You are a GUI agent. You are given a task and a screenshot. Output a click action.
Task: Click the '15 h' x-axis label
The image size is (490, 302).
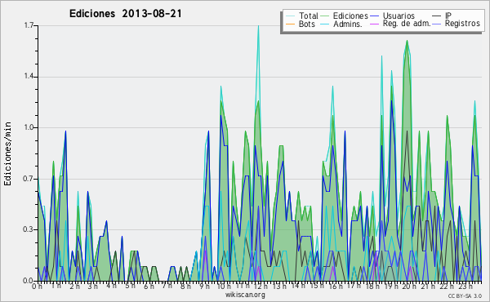click(317, 286)
